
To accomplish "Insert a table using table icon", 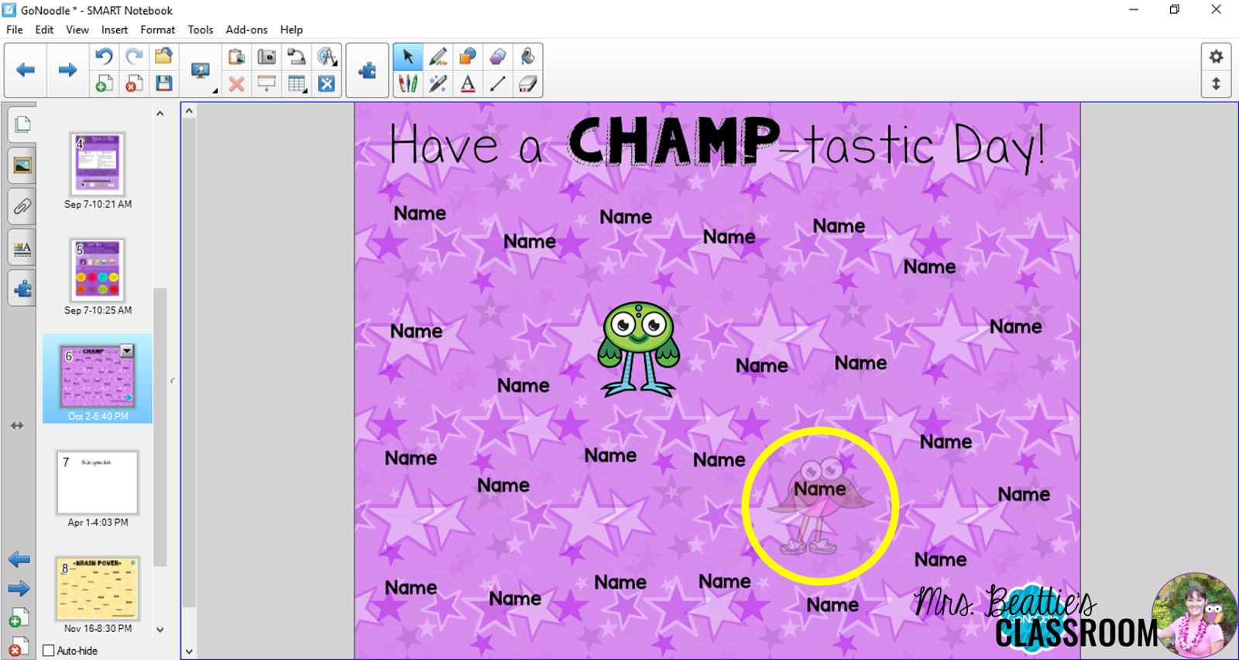I will (x=297, y=84).
